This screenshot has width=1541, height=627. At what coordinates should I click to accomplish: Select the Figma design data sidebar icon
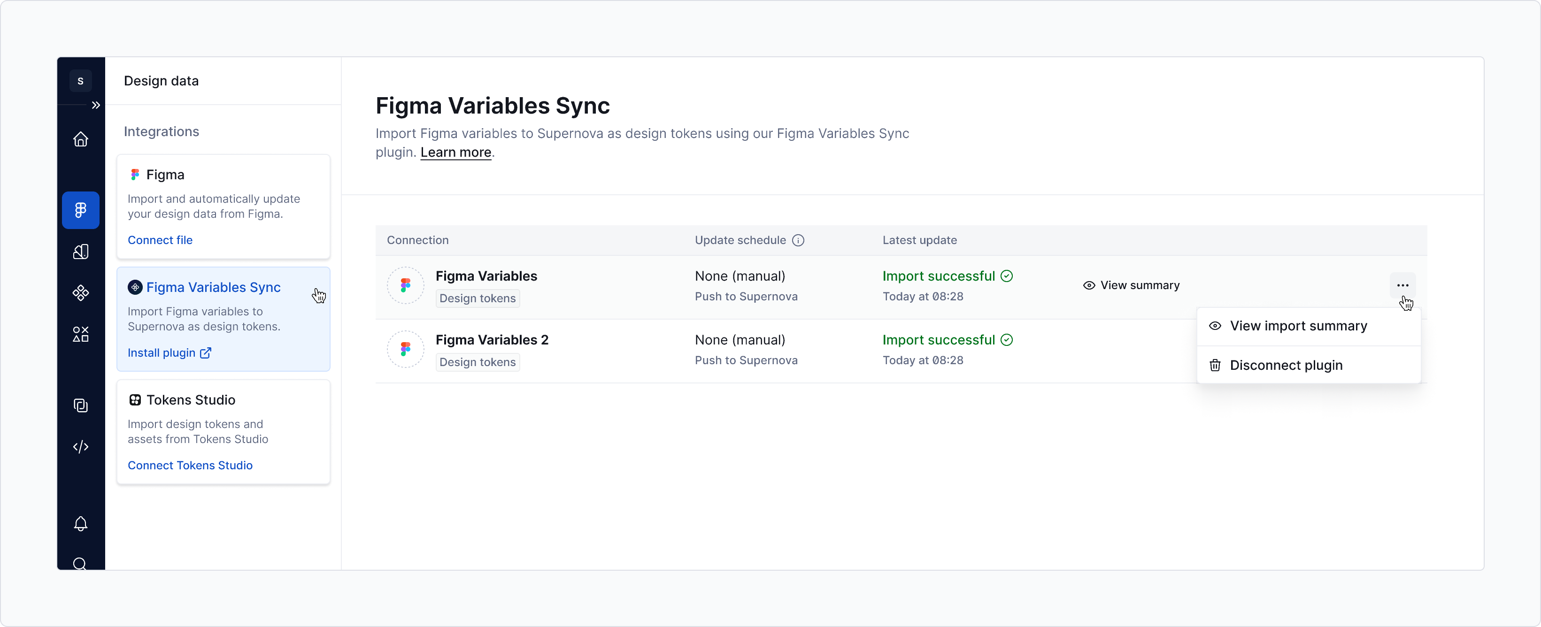81,210
